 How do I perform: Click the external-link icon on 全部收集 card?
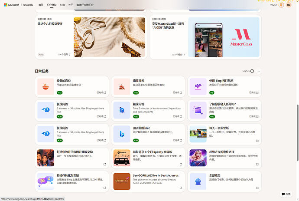[257, 188]
